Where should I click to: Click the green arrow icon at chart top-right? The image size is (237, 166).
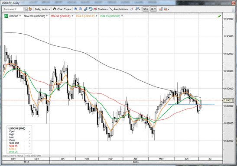click(219, 16)
